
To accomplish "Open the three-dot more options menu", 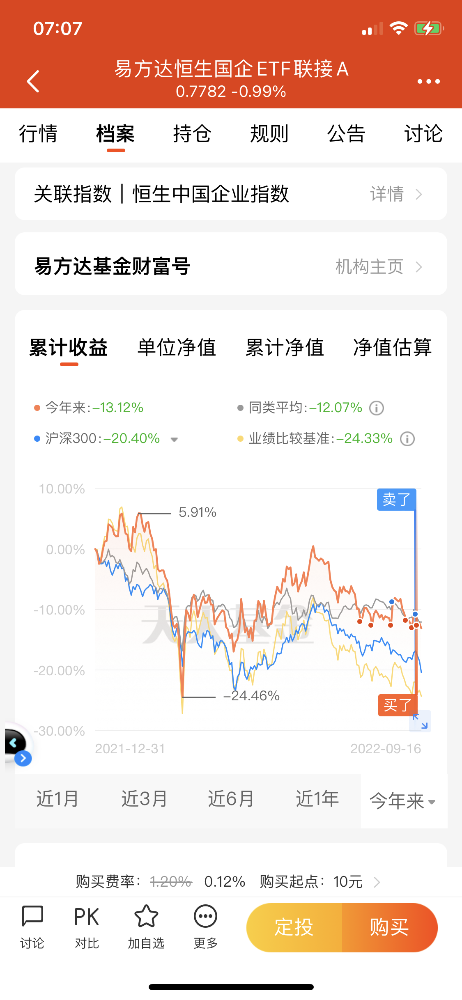I will pyautogui.click(x=428, y=81).
